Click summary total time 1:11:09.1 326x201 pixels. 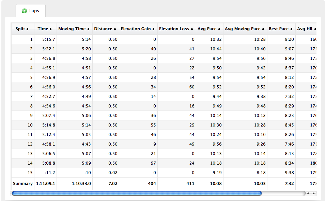pyautogui.click(x=46, y=184)
